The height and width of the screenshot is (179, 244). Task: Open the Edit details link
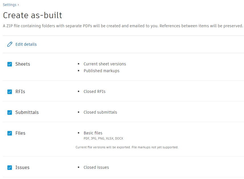pyautogui.click(x=26, y=44)
